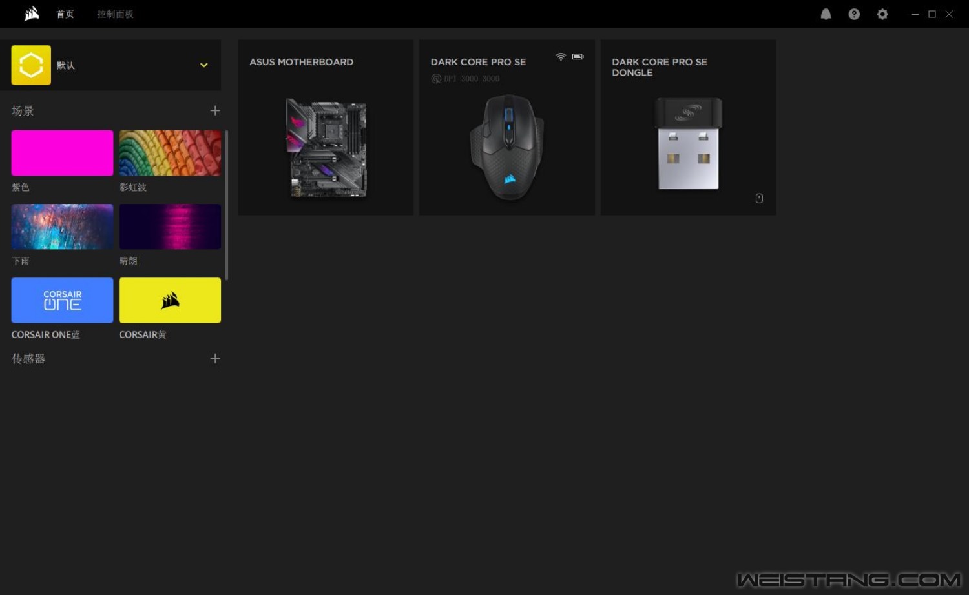Click the 晴朗 scene label
This screenshot has width=969, height=595.
[129, 261]
